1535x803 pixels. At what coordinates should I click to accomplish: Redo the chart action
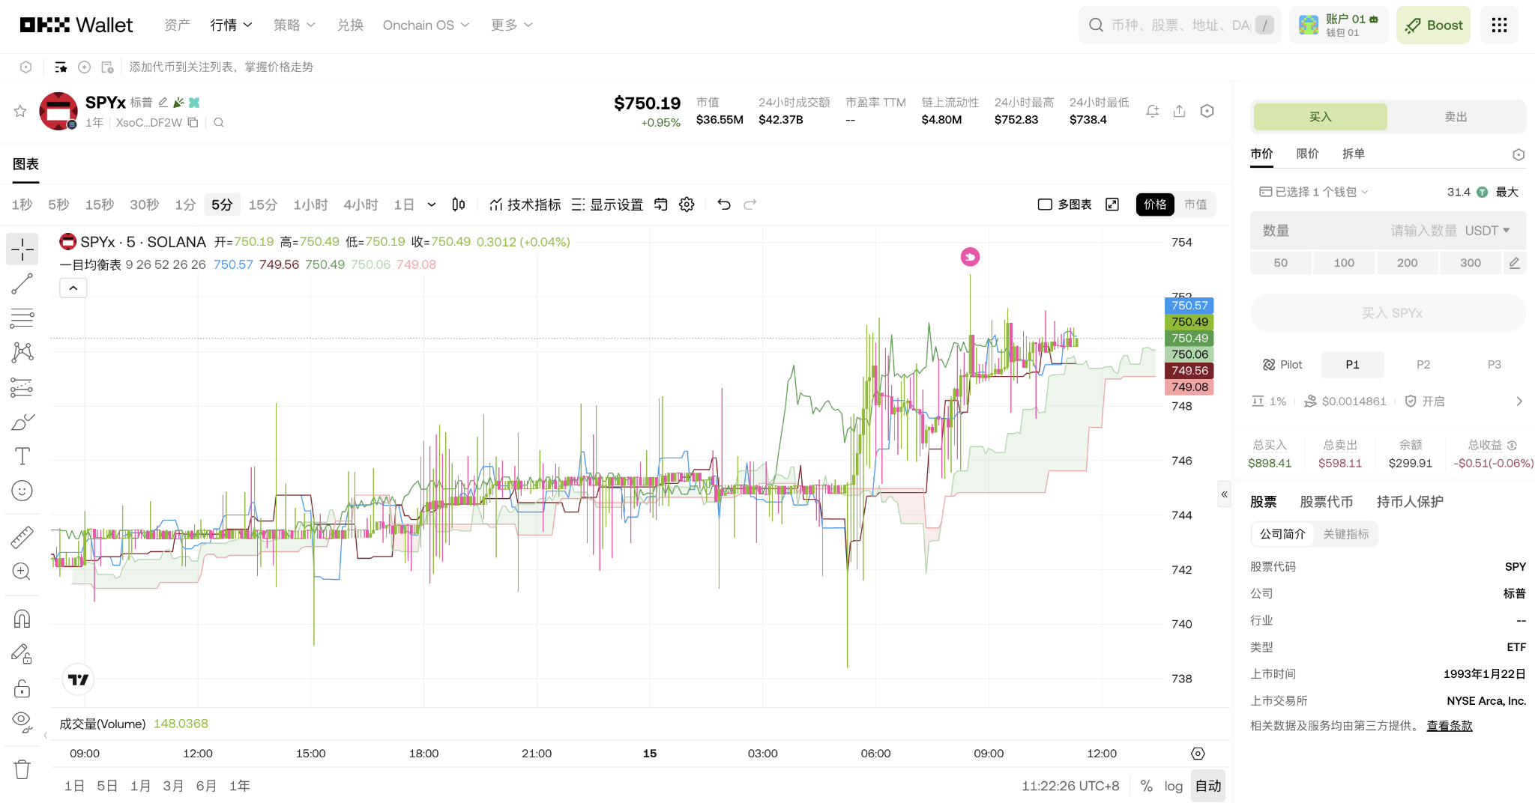750,204
